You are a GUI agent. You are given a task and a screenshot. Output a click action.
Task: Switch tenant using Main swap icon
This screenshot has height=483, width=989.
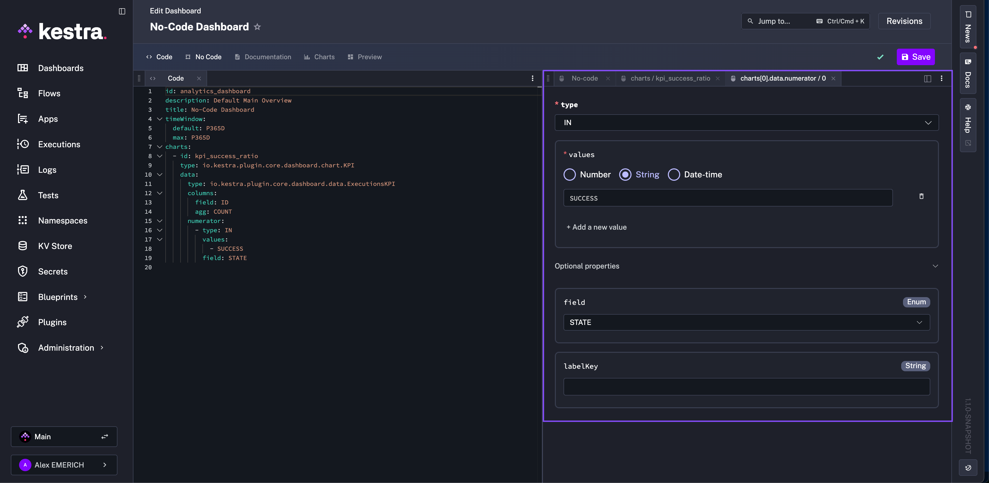click(104, 437)
